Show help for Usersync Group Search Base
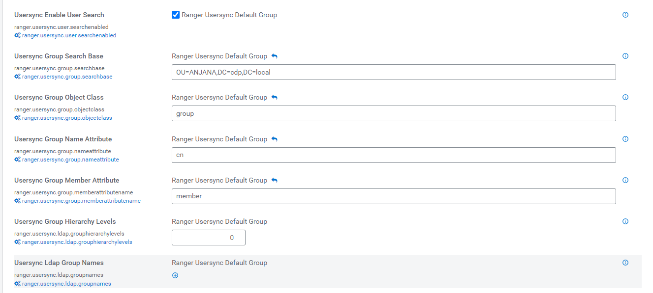The width and height of the screenshot is (653, 293). coord(625,56)
